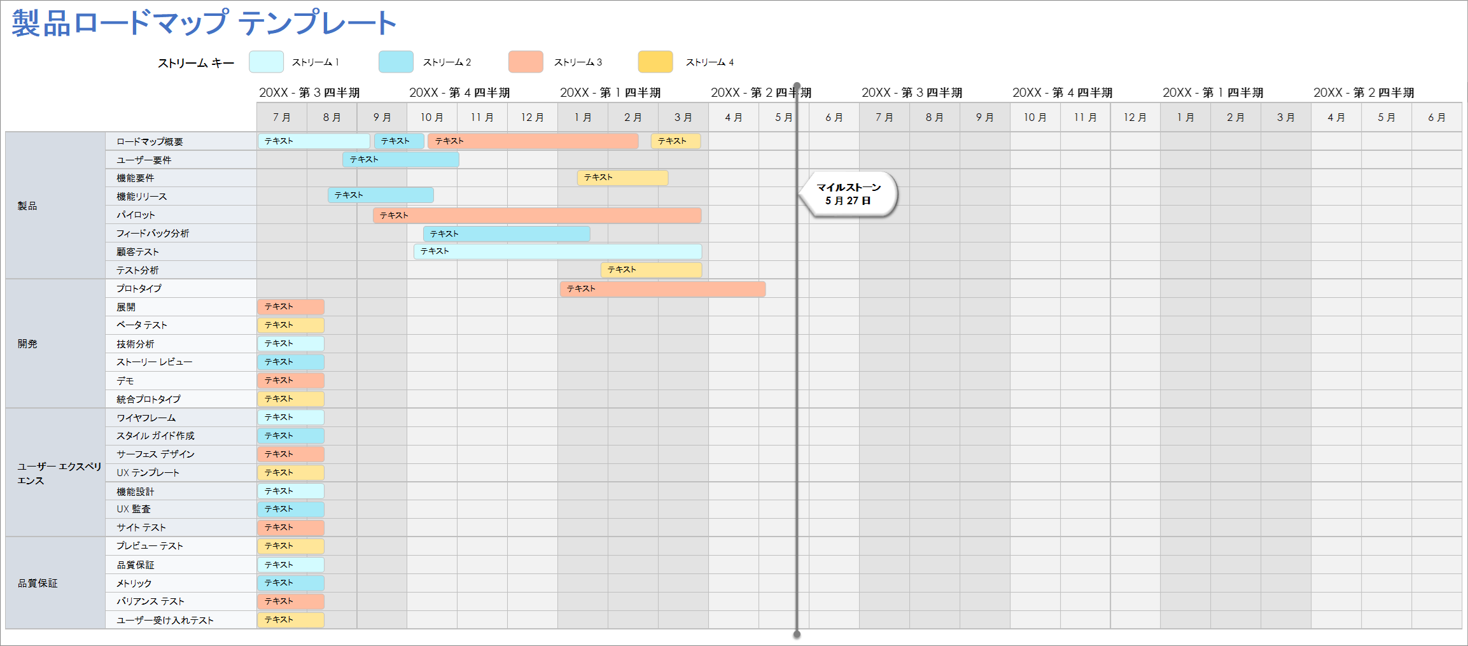The image size is (1468, 646).
Task: Select the ストリーム キー label
Action: point(196,63)
